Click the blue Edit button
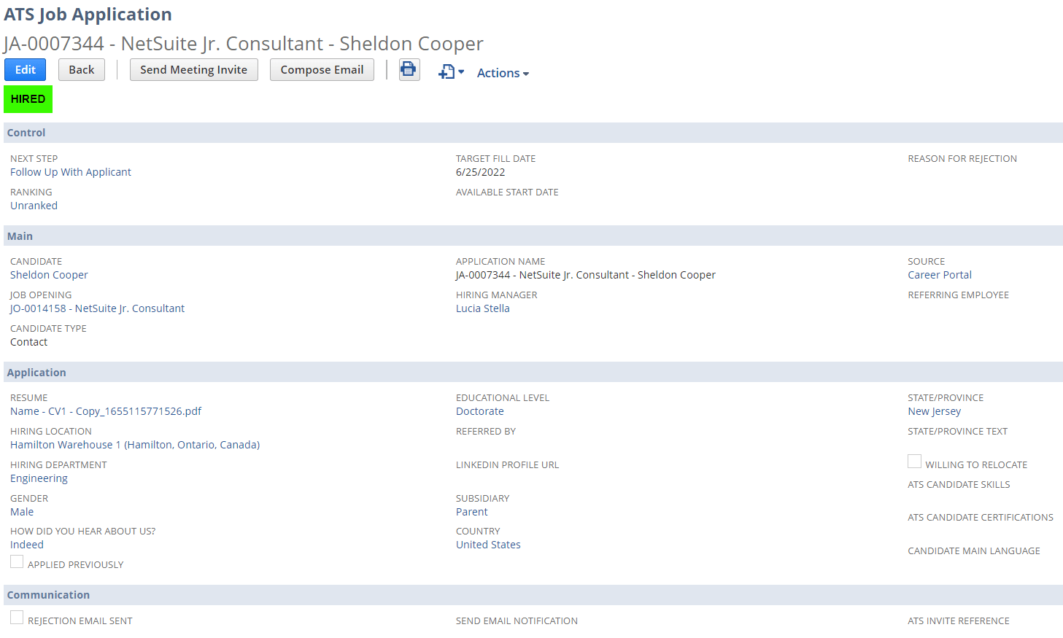Image resolution: width=1063 pixels, height=638 pixels. [26, 69]
